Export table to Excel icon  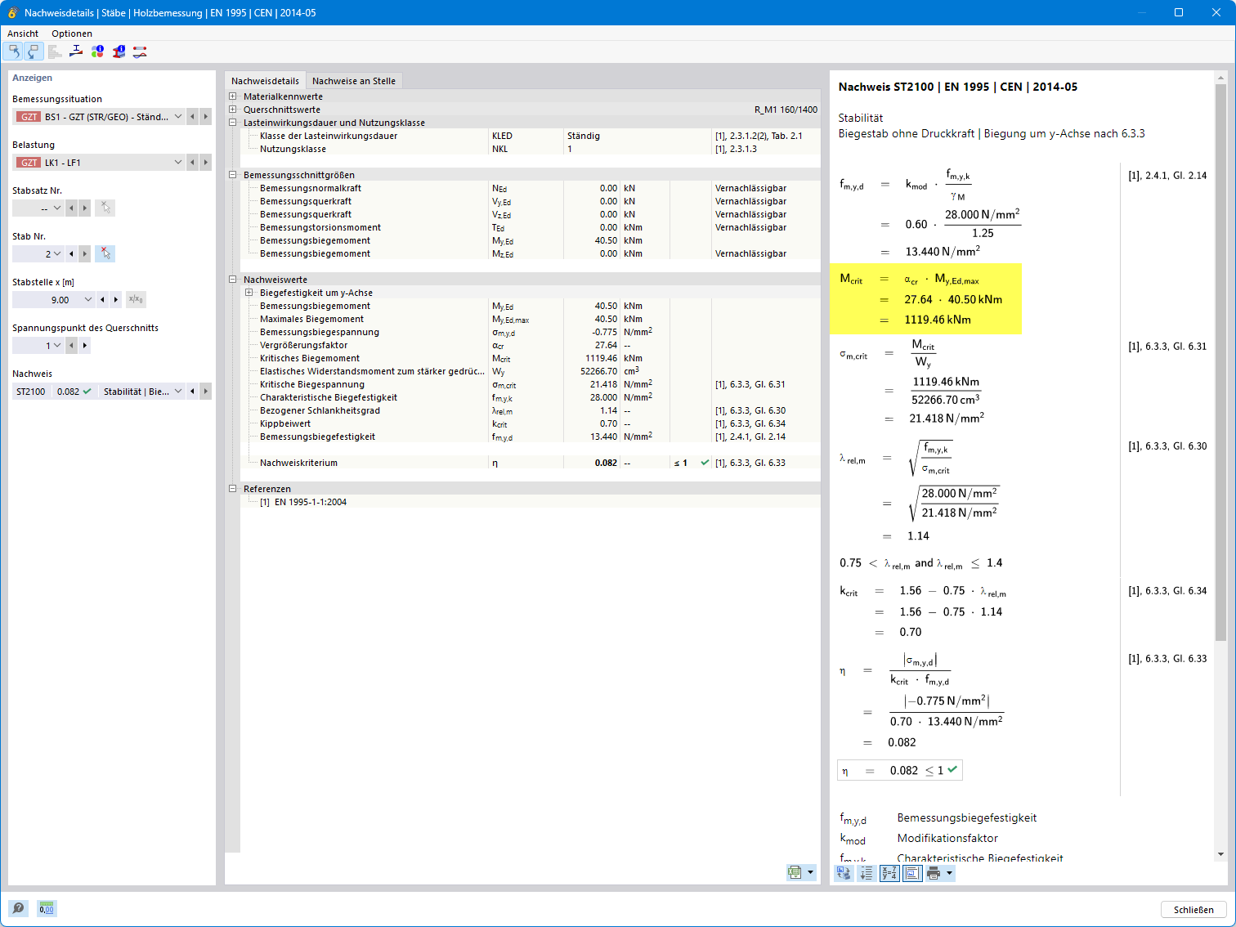795,872
